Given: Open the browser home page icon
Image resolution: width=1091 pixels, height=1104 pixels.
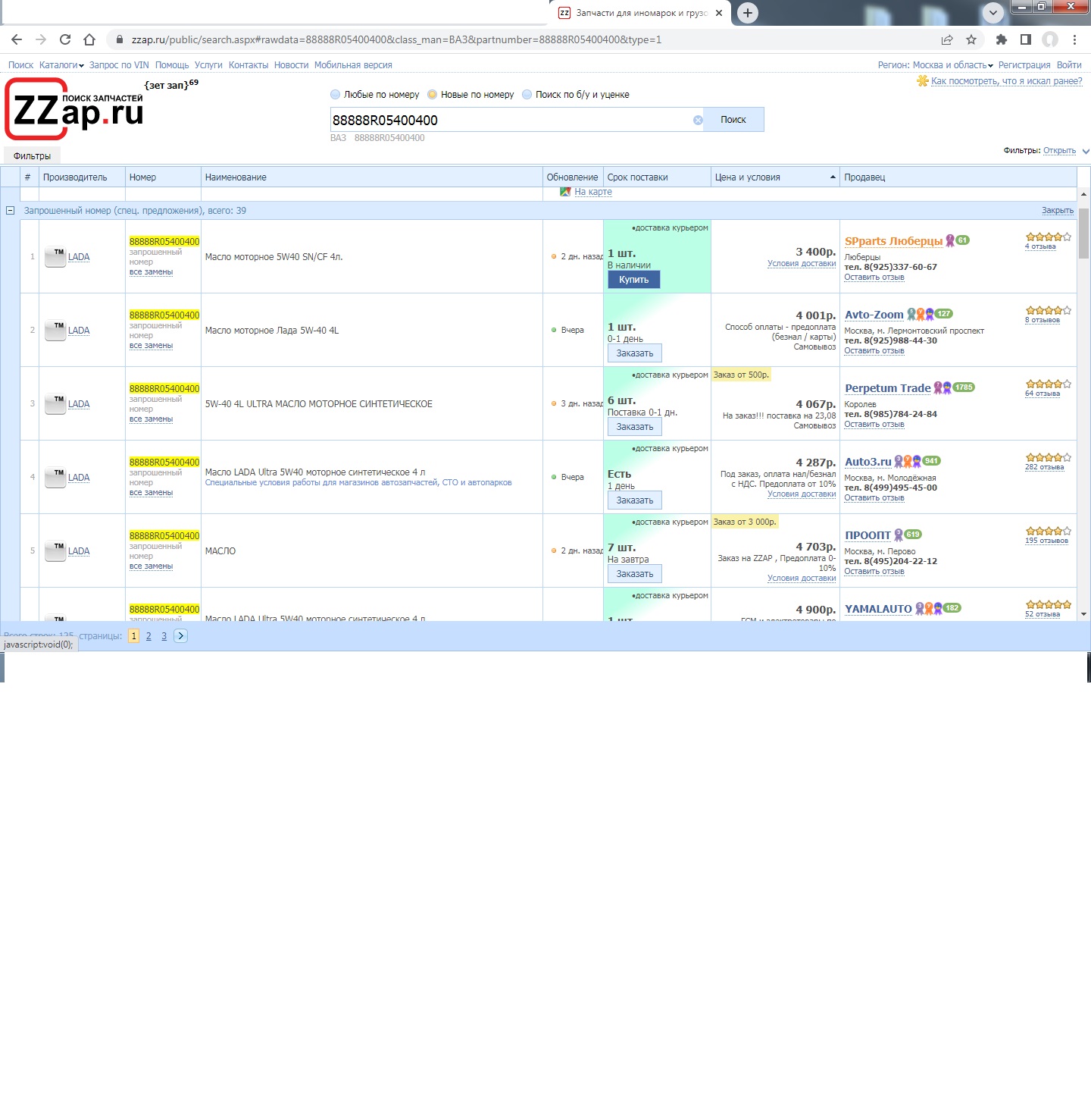Looking at the screenshot, I should (89, 39).
